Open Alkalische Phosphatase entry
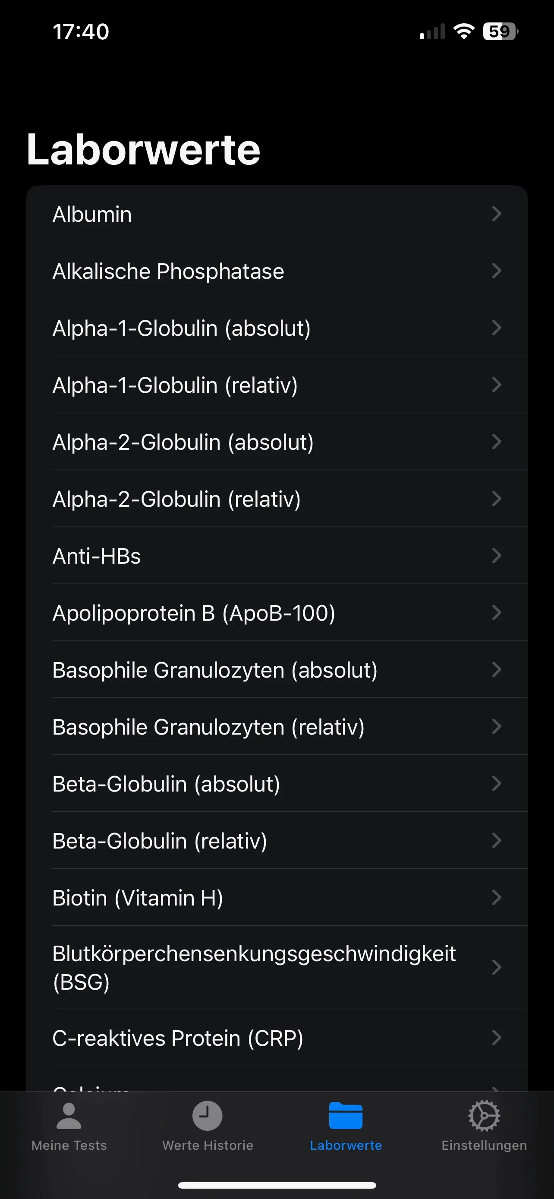The image size is (554, 1199). (277, 271)
